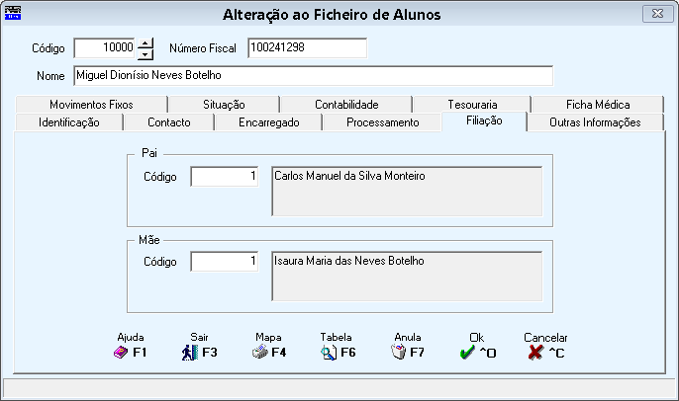Click the Pai Código input field
The height and width of the screenshot is (401, 679).
(x=225, y=176)
